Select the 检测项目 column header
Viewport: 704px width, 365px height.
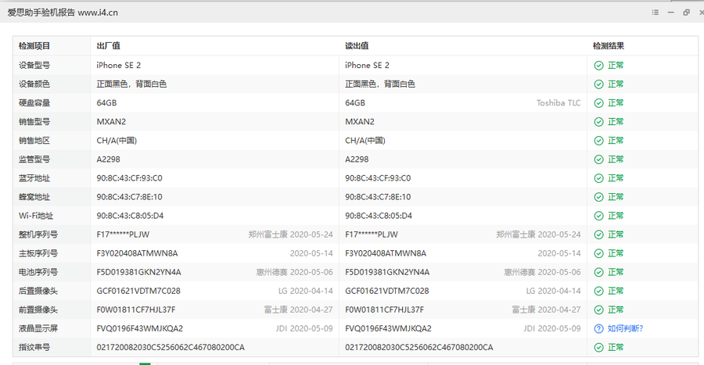34,46
